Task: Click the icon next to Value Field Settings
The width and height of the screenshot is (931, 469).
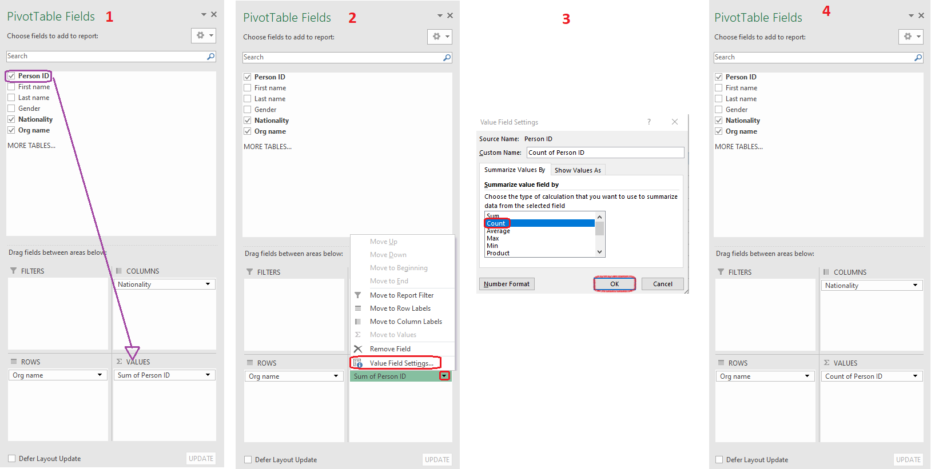Action: coord(358,363)
